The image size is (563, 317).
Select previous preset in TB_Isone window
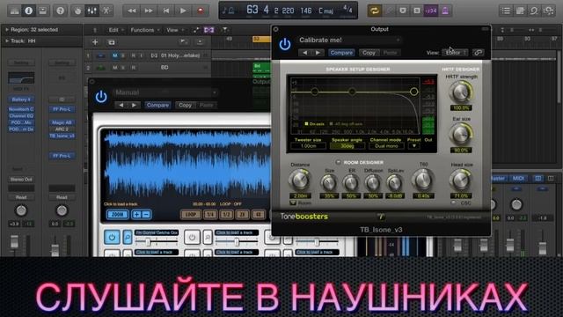[x=305, y=53]
